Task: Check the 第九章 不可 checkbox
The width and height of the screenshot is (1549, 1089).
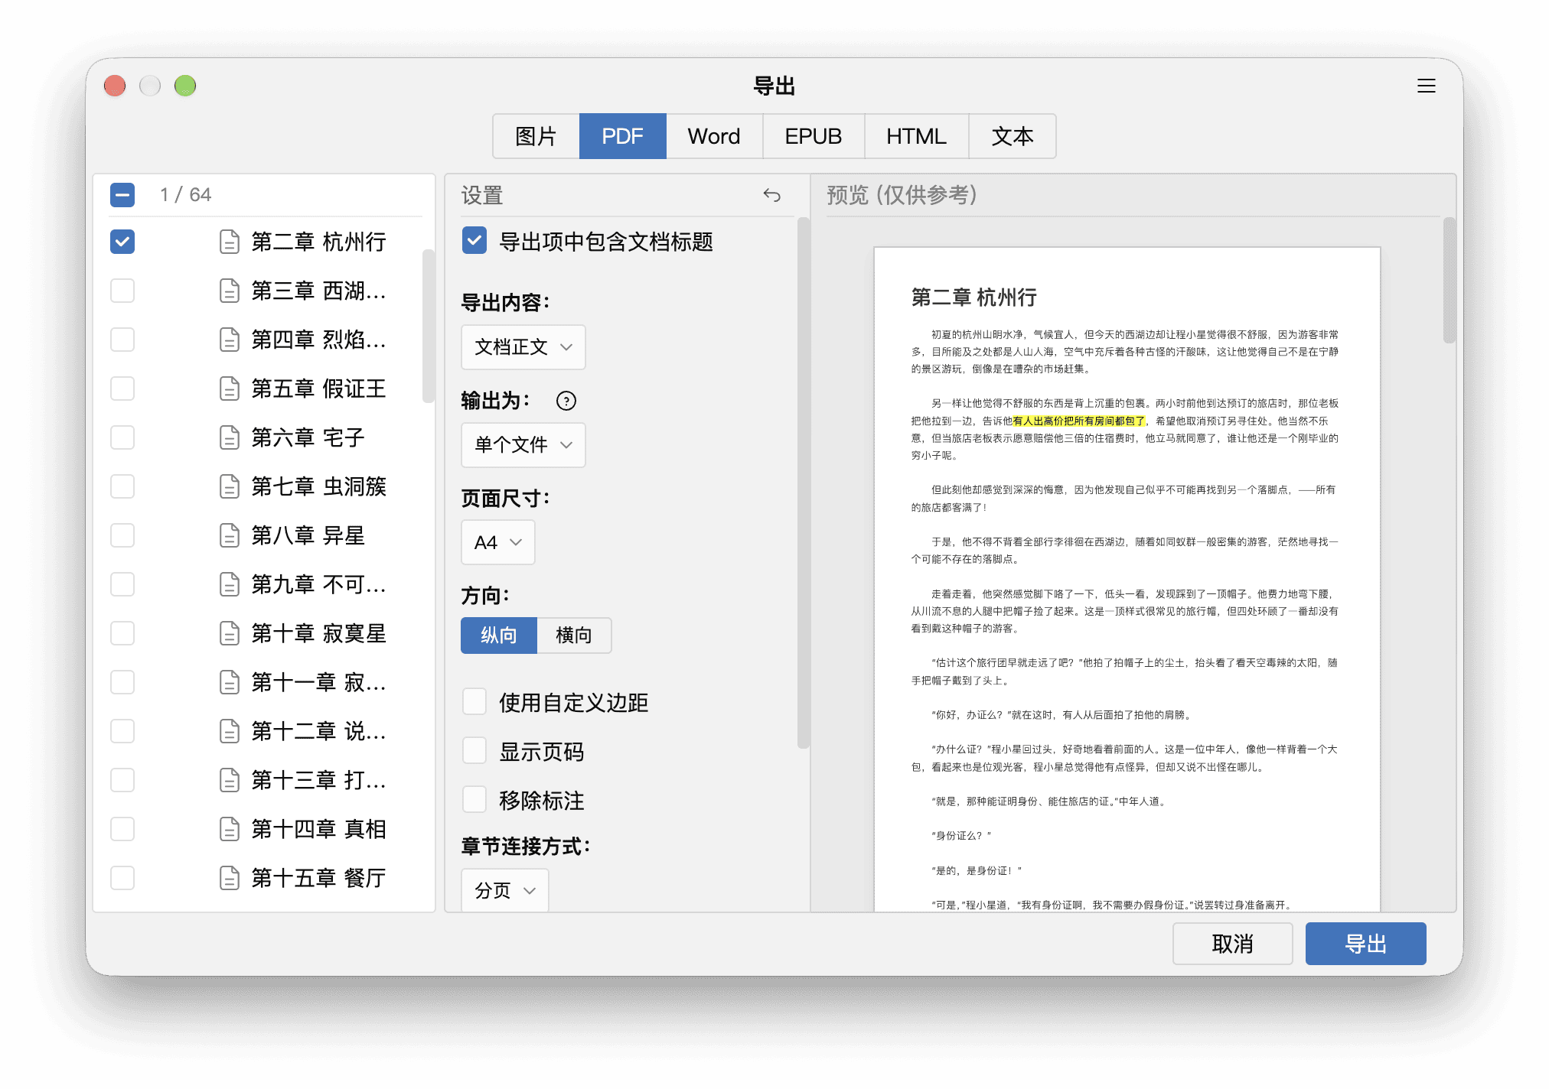Action: (122, 584)
